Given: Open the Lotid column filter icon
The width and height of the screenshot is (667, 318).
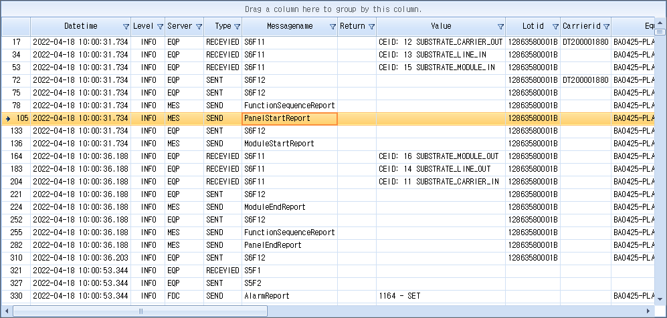Looking at the screenshot, I should (555, 27).
